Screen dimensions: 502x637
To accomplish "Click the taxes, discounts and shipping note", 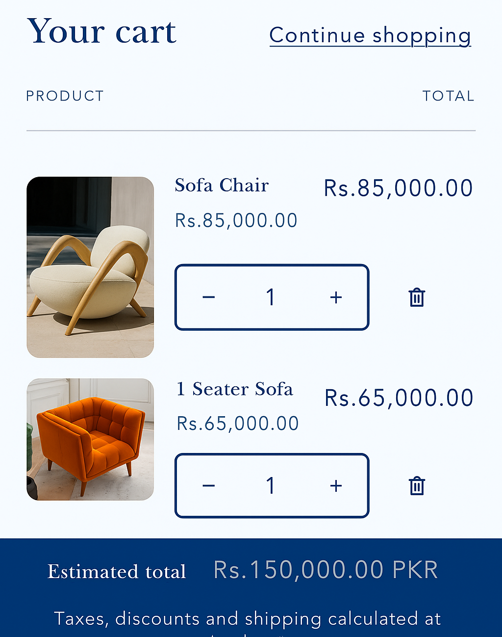I will (x=248, y=619).
